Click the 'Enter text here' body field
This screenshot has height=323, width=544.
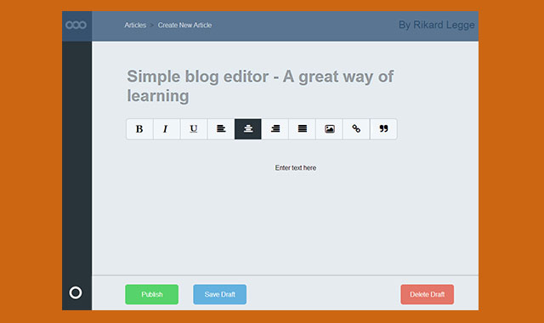pyautogui.click(x=296, y=168)
